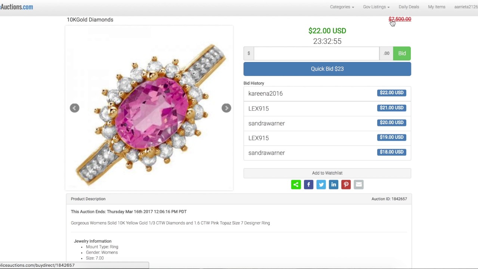Image resolution: width=478 pixels, height=269 pixels.
Task: Click Quick Bid $23
Action: [x=327, y=69]
